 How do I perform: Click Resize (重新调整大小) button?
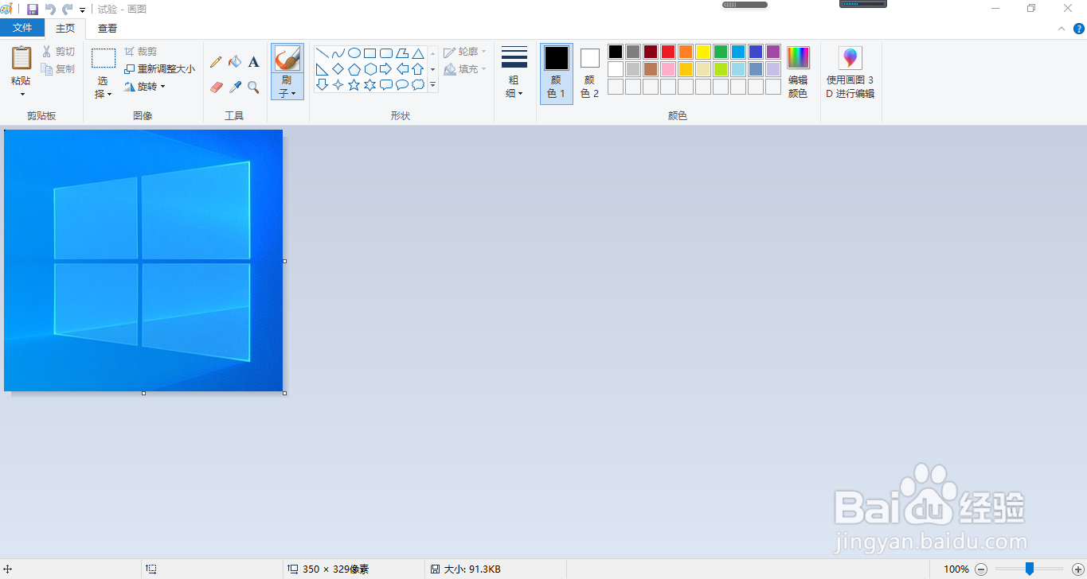[159, 69]
